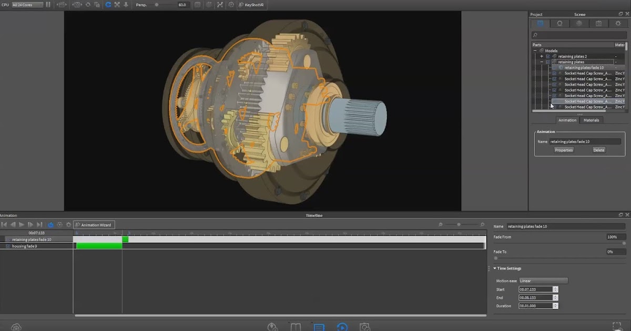This screenshot has width=631, height=331.
Task: Open the Scene tab icon in Project panel
Action: pyautogui.click(x=540, y=24)
